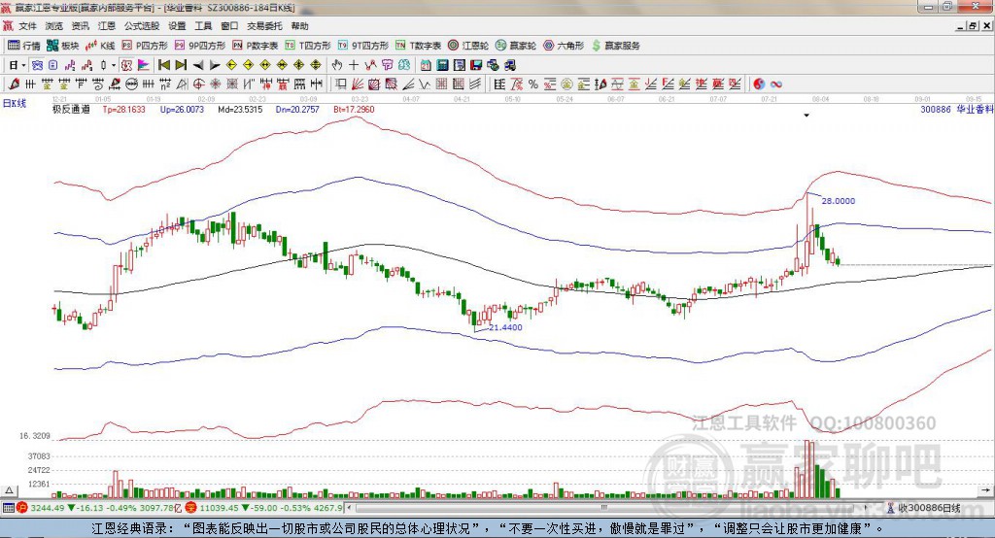995x538 pixels.
Task: Jump to the last bar icon
Action: [x=181, y=65]
